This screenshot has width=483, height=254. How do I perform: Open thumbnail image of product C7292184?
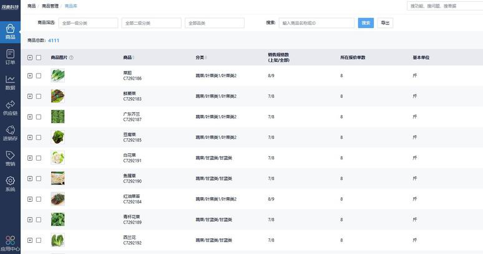click(x=57, y=199)
